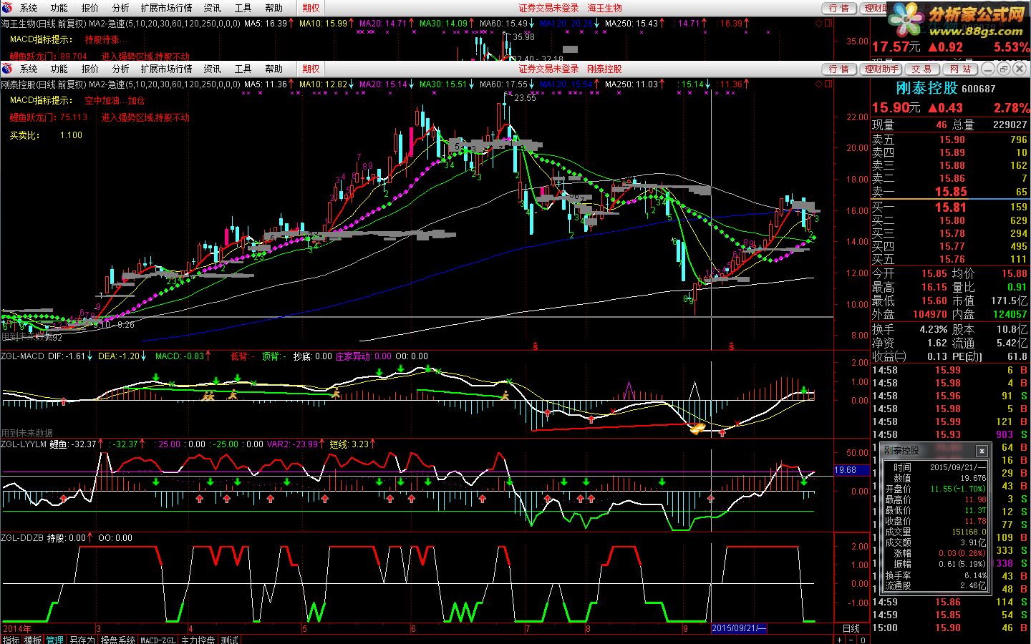Select the 主力控盘 tab at bottom
This screenshot has height=644, width=1031.
(x=198, y=640)
